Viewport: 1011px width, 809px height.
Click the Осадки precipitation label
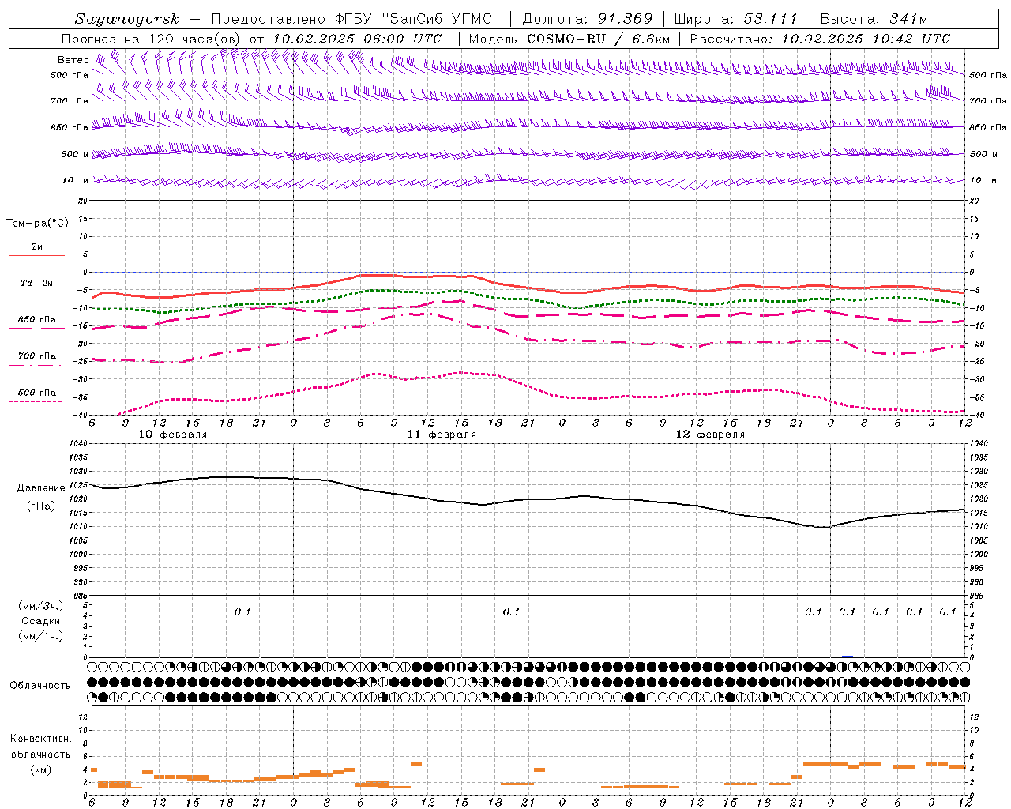(x=40, y=621)
